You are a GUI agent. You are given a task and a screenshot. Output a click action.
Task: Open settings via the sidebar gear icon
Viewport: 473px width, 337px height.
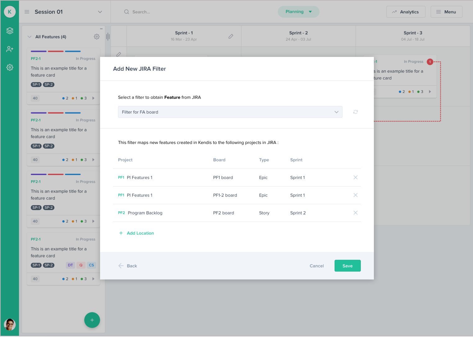click(10, 67)
